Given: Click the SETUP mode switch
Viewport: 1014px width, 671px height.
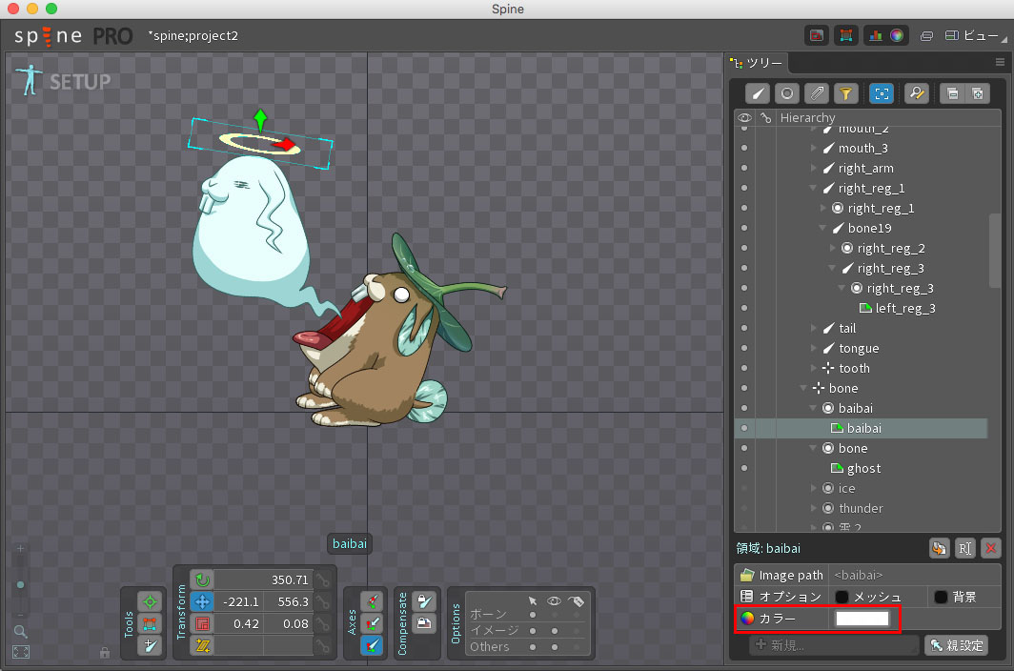Looking at the screenshot, I should 63,81.
